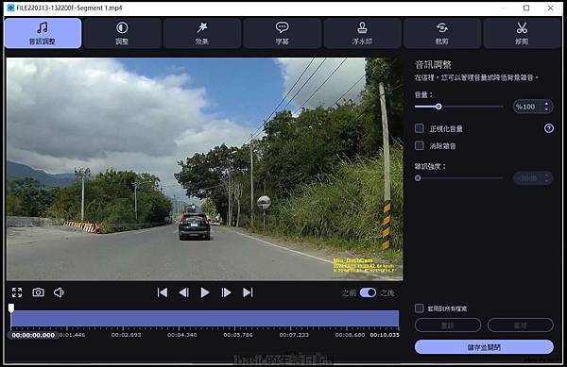Enable the 正規化音量 normalize volume checkbox
The image size is (567, 367).
[419, 128]
